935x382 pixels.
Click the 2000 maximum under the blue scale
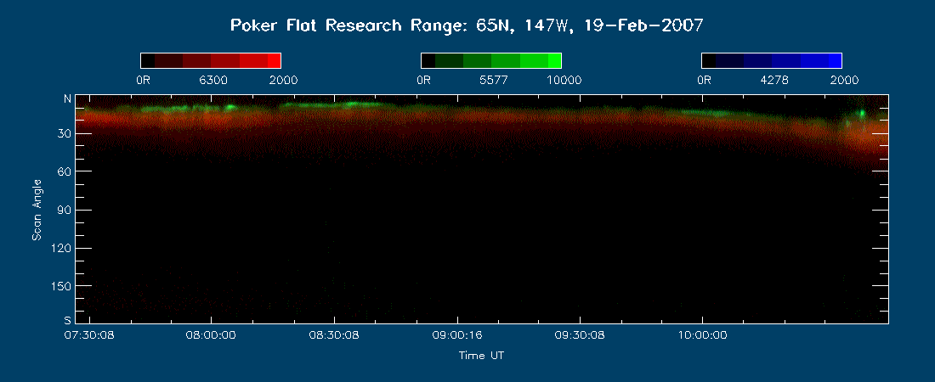844,81
